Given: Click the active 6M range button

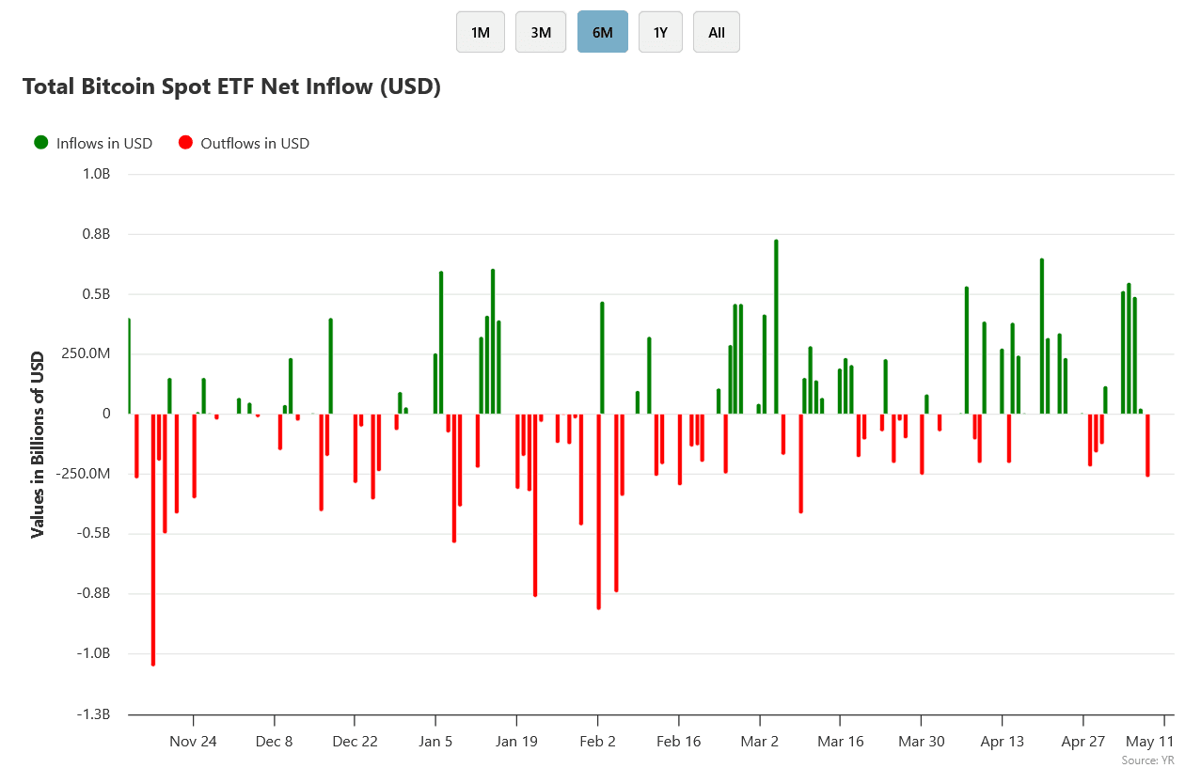Looking at the screenshot, I should pyautogui.click(x=603, y=32).
